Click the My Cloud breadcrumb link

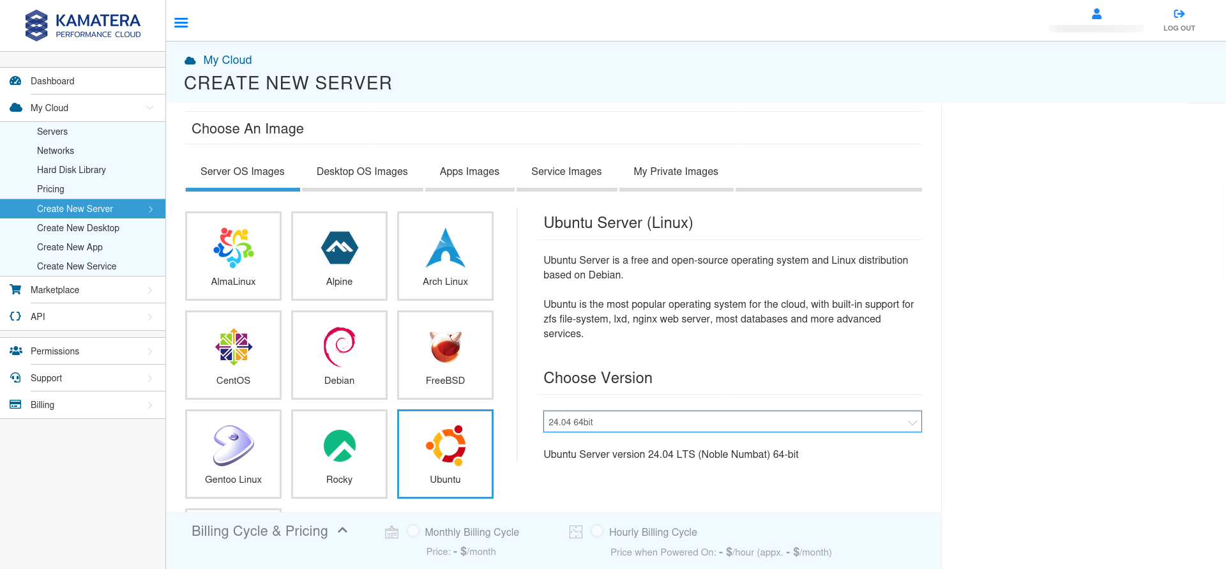tap(227, 60)
